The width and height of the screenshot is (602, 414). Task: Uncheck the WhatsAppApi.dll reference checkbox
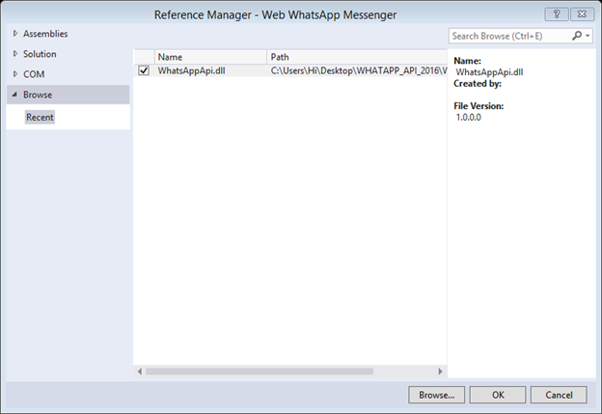point(144,70)
